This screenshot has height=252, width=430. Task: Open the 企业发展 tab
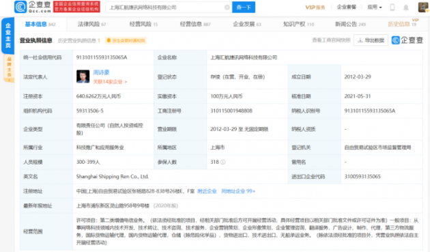[x=247, y=24]
